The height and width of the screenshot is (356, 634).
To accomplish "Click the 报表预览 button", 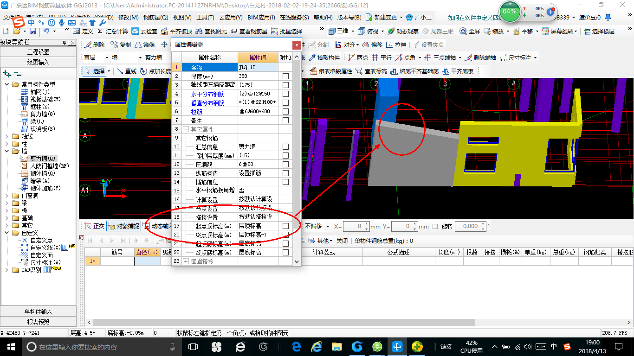I will [38, 322].
